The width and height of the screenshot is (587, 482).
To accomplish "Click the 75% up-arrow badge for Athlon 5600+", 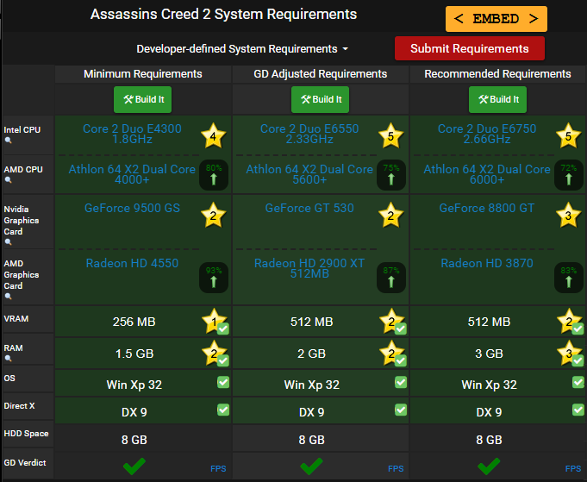I will pos(391,175).
